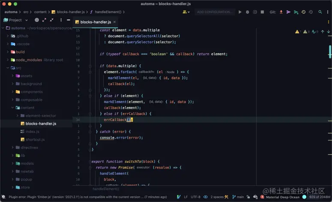Toggle file read-only lock icon
The image size is (332, 202).
click(248, 197)
